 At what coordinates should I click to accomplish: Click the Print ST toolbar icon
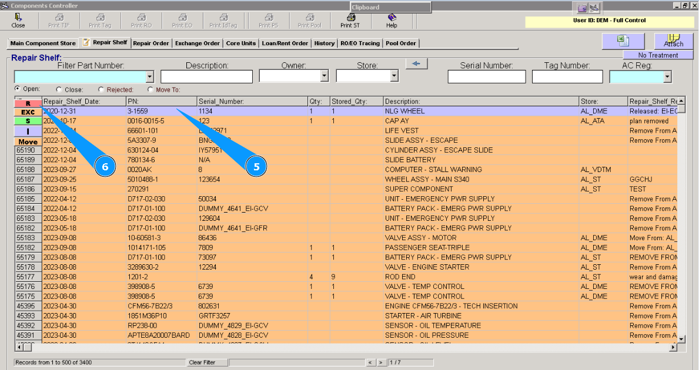click(x=350, y=21)
